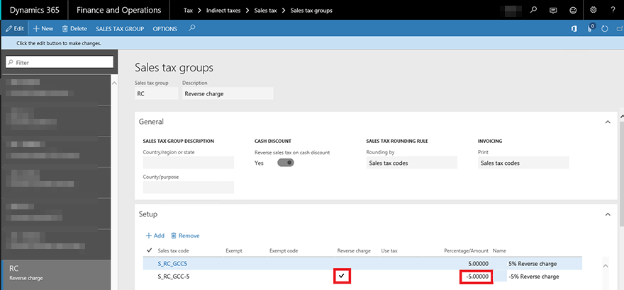Click Remove in Setup section

point(185,236)
